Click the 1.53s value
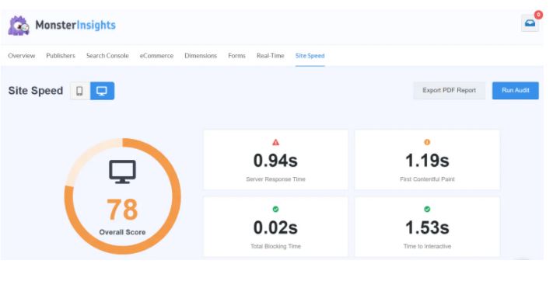Screen dimensions: 560x281 427,227
